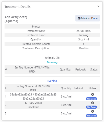Click Not Done badge for row 3
Viewport: 104px width, 122px height.
pyautogui.click(x=91, y=116)
